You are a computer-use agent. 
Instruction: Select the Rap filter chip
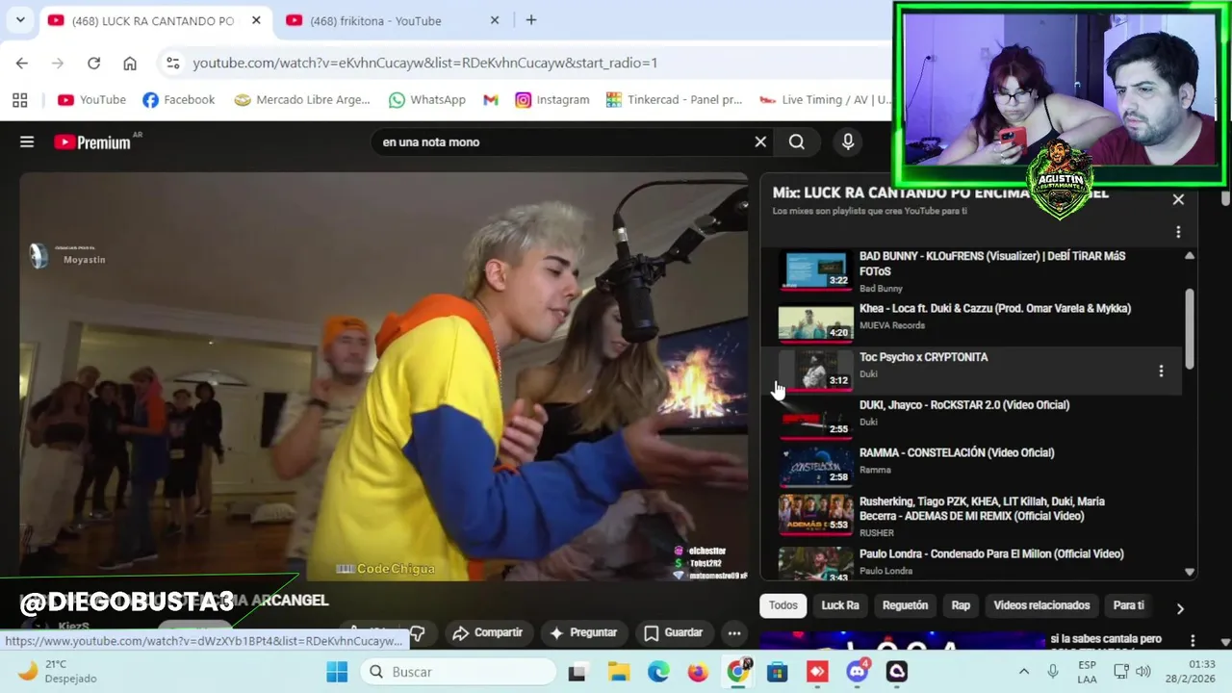click(961, 605)
